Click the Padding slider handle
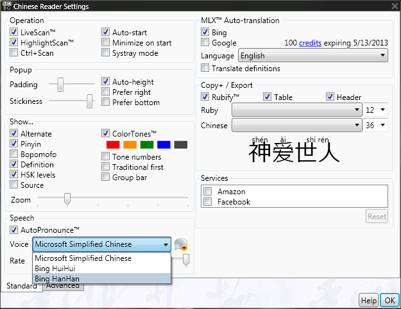The height and width of the screenshot is (309, 401). [x=60, y=85]
